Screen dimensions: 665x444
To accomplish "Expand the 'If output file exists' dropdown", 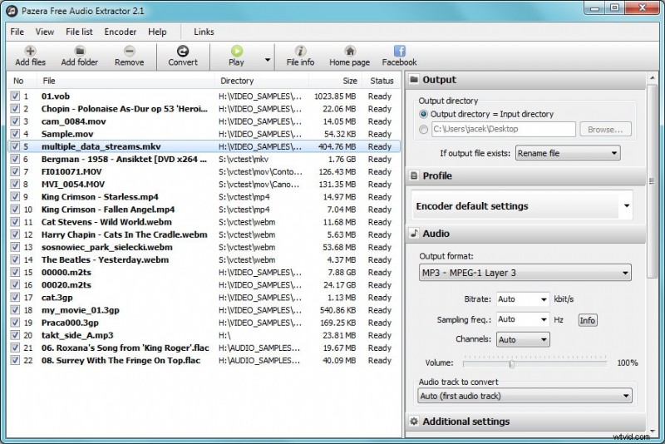I will 568,153.
